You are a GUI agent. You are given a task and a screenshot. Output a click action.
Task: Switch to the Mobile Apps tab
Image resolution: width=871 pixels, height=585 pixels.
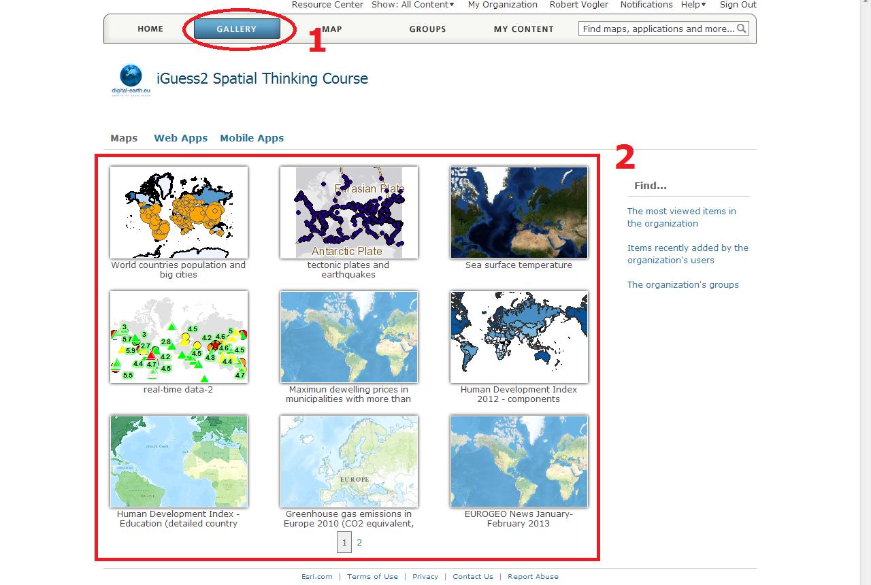(252, 138)
